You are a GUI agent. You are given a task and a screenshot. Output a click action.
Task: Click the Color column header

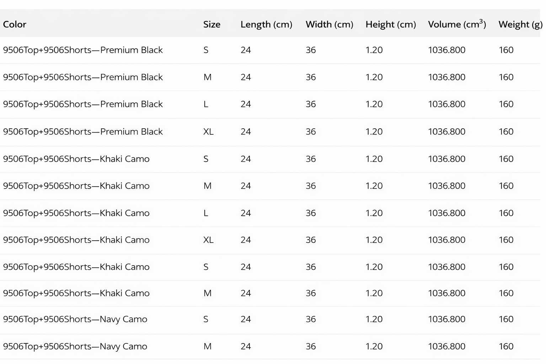click(15, 25)
